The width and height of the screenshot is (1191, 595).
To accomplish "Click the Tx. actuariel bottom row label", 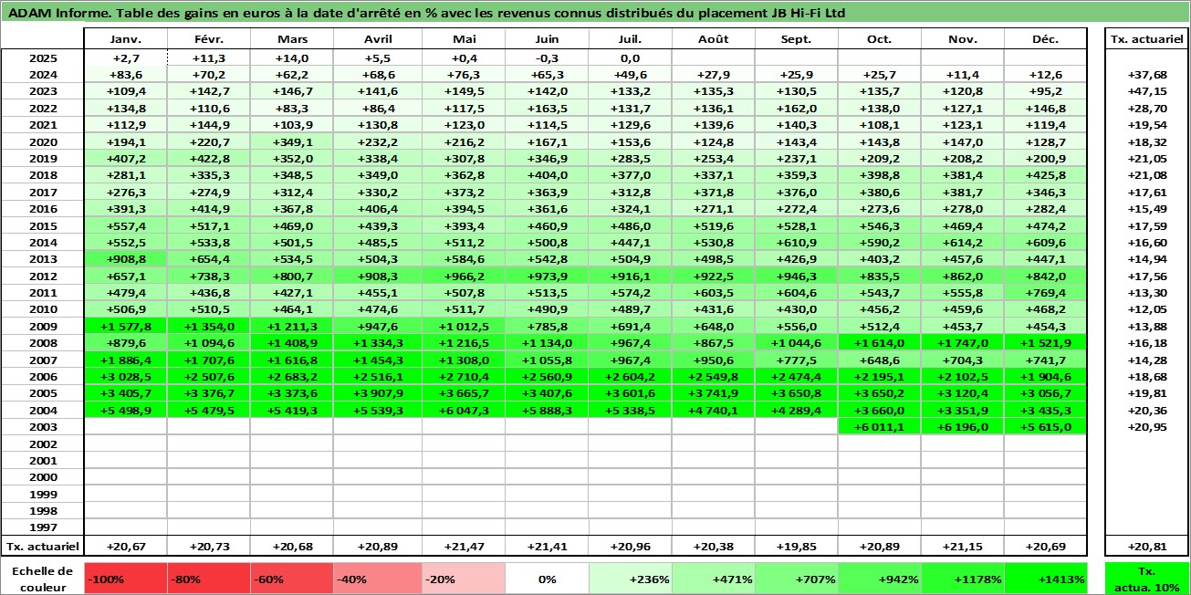I will click(42, 547).
